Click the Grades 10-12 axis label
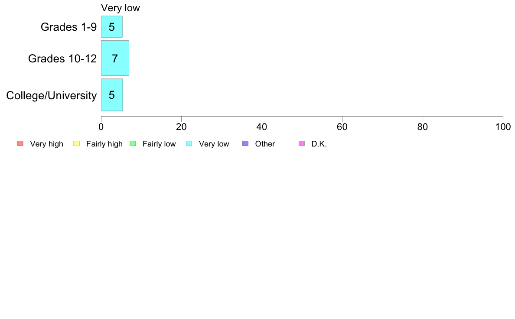Screen dimensions: 515x319 pos(62,59)
